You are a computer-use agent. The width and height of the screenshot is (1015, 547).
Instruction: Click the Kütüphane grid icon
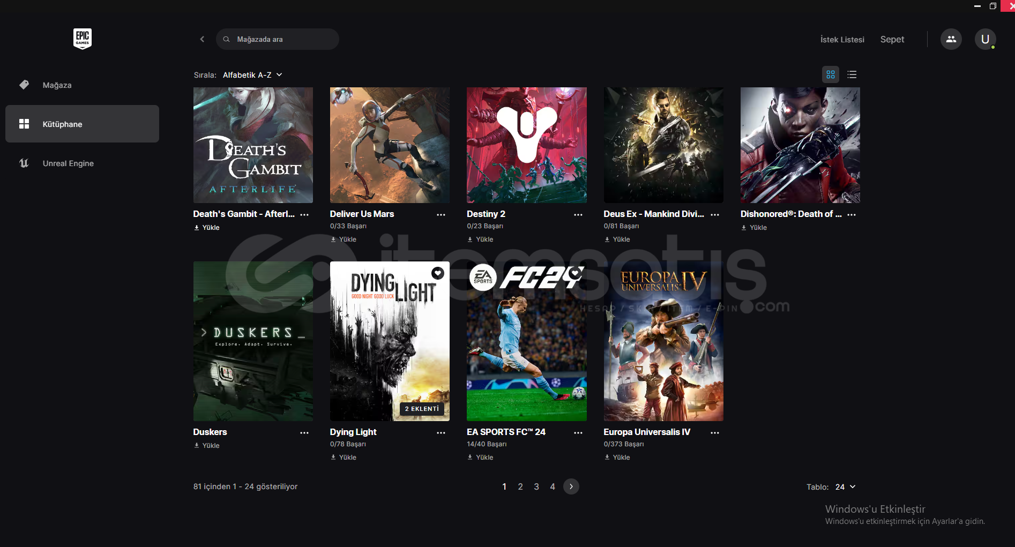pyautogui.click(x=24, y=124)
